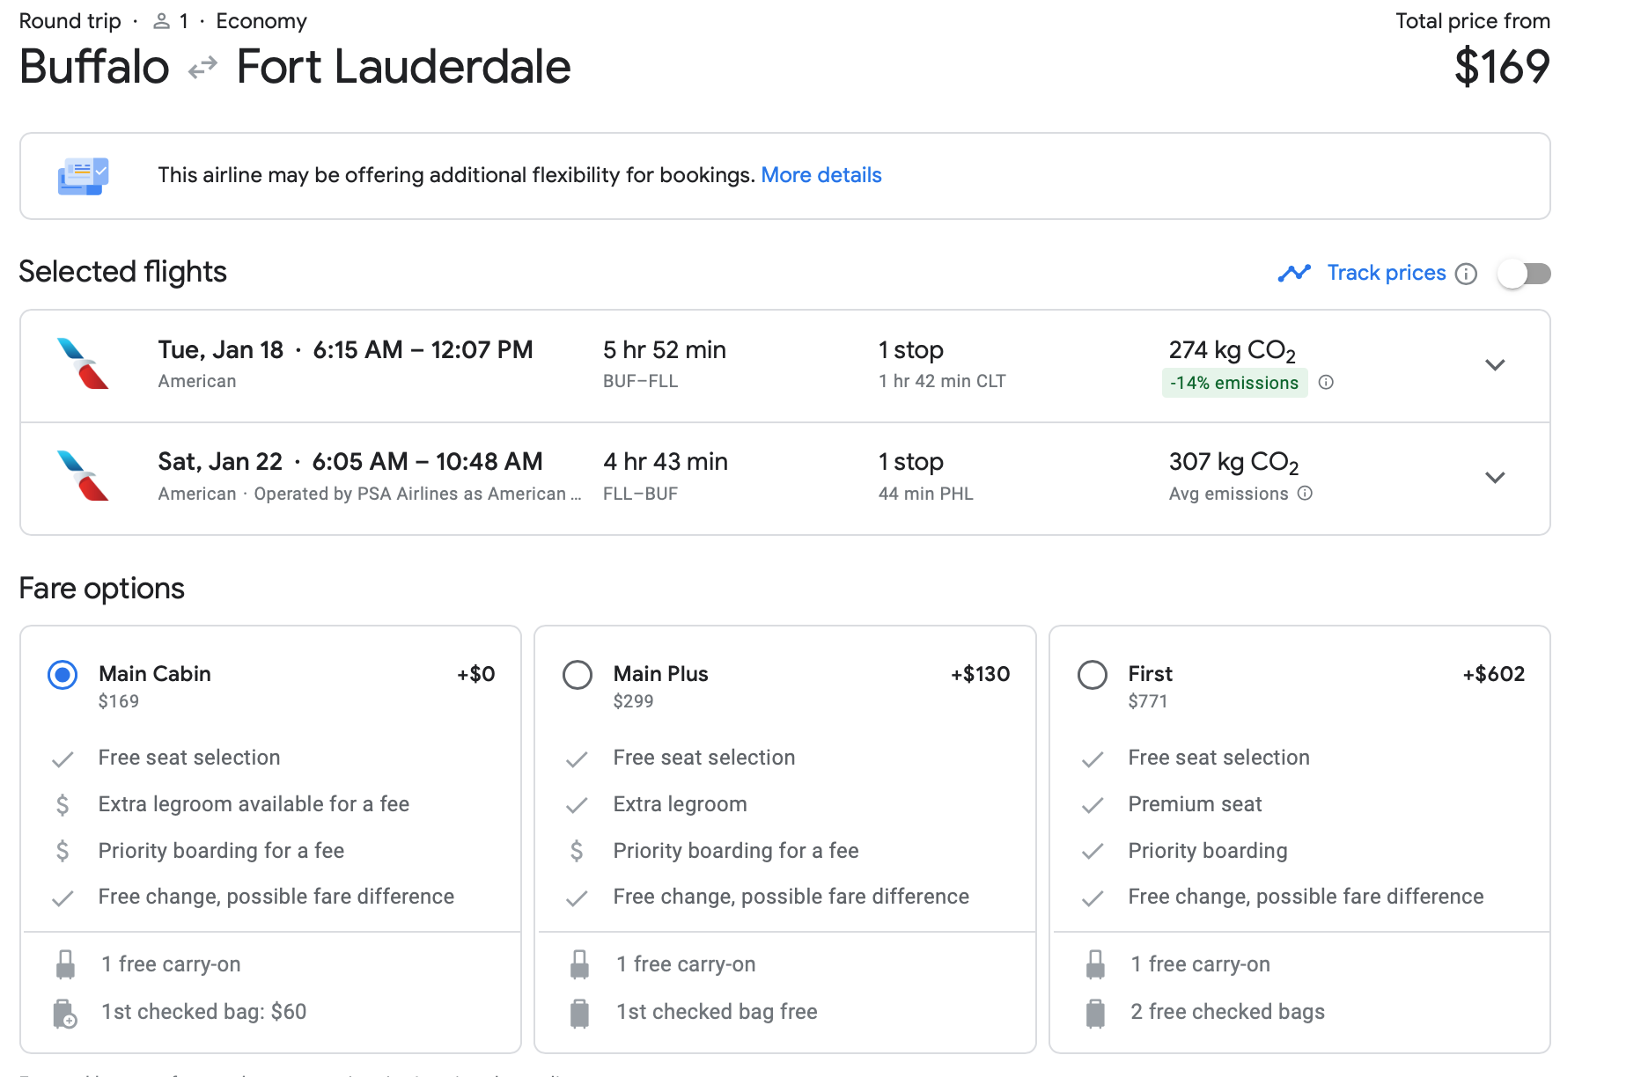This screenshot has width=1641, height=1077.
Task: Select the Main Cabin fare radio button
Action: pyautogui.click(x=63, y=675)
